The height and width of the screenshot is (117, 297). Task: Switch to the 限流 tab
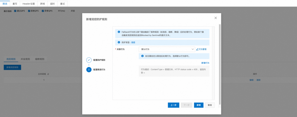point(5,4)
